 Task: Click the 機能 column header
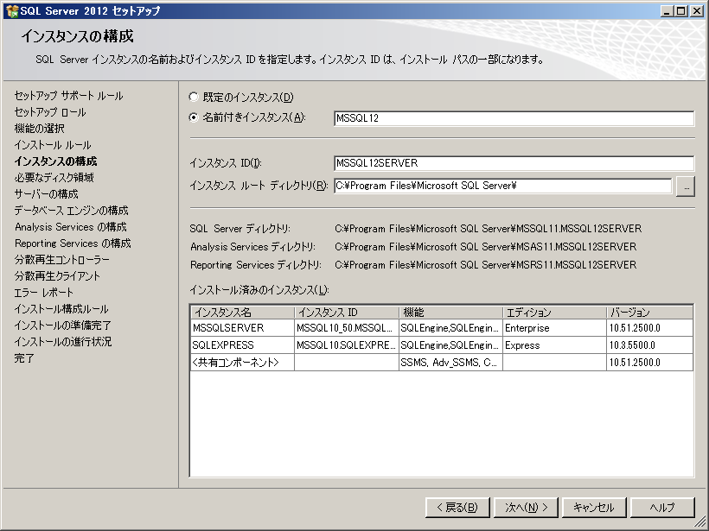click(x=450, y=313)
